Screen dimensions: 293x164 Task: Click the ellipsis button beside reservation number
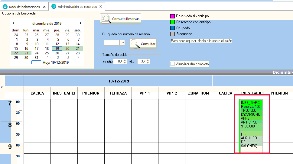point(122,43)
